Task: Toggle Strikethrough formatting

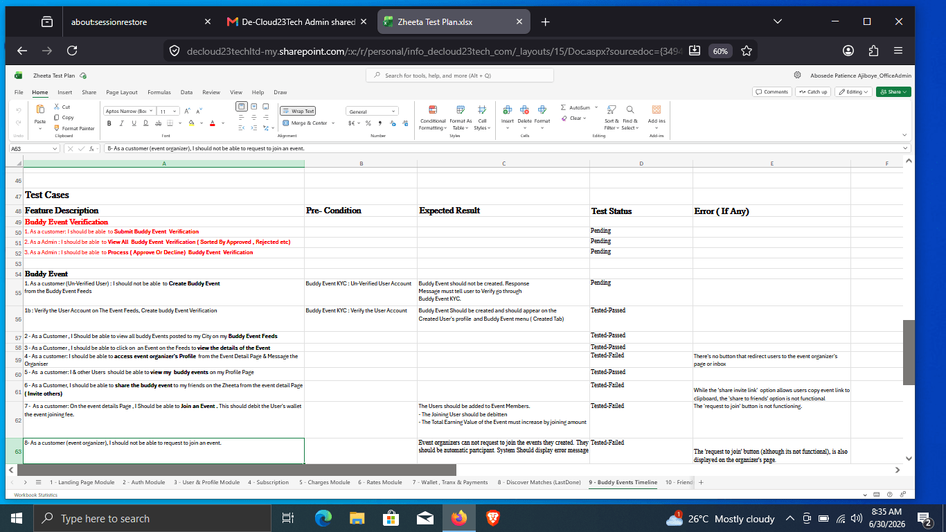Action: coord(157,123)
